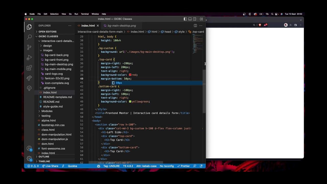
Task: Open bg-card-back.png in explorer
Action: tap(57, 55)
